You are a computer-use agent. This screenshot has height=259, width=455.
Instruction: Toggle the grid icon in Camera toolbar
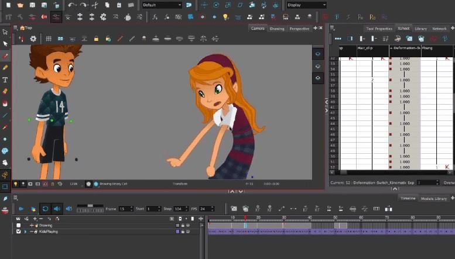pyautogui.click(x=49, y=39)
